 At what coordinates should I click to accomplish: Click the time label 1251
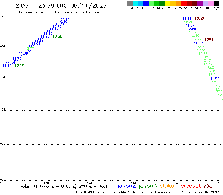pyautogui.click(x=209, y=40)
